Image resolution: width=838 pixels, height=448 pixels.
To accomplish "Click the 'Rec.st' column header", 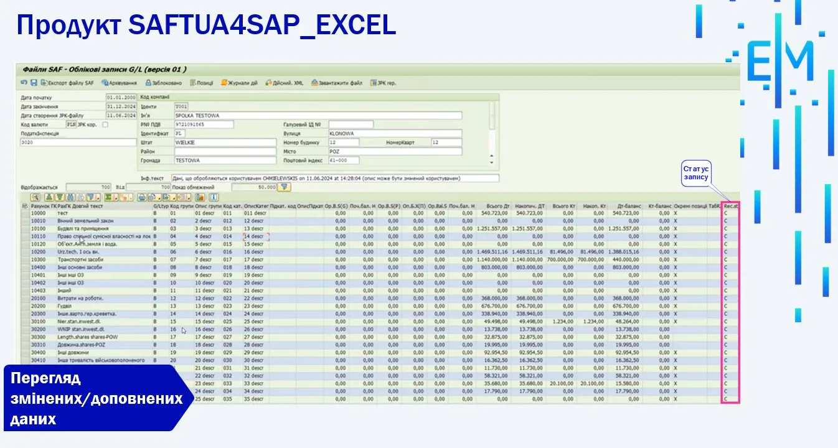I will [x=731, y=206].
